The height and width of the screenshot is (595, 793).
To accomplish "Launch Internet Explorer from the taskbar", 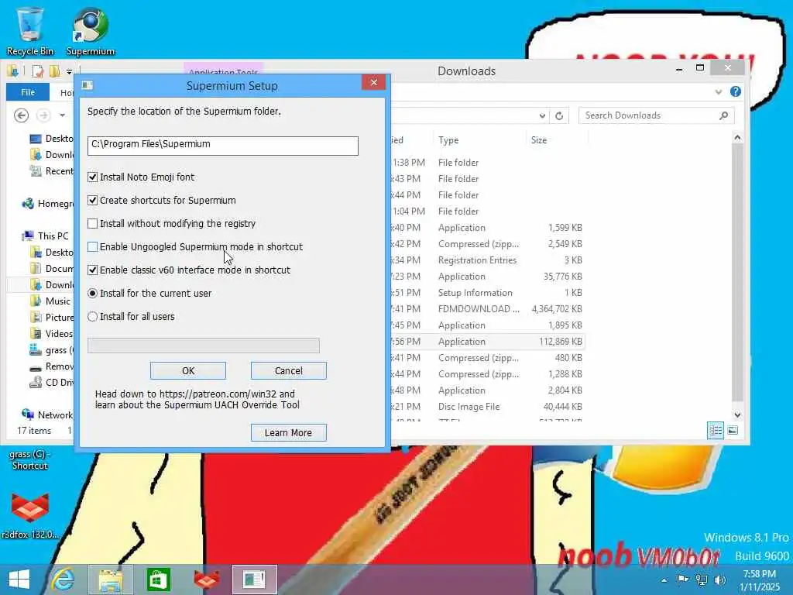I will click(64, 580).
